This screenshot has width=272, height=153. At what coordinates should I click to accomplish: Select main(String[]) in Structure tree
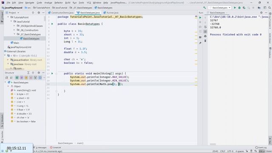[23, 90]
